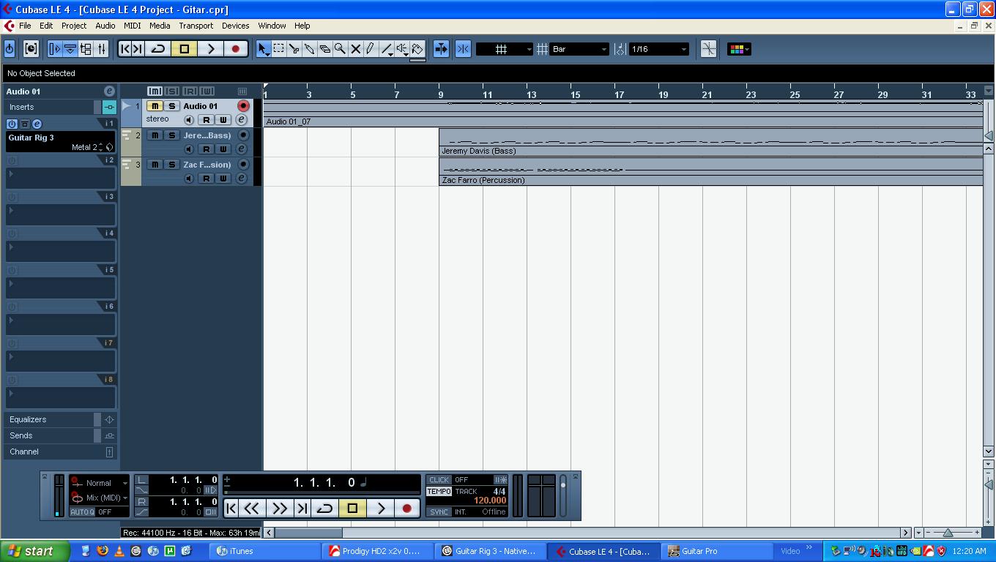Go to next marker in toolbar
Image resolution: width=996 pixels, height=562 pixels.
pyautogui.click(x=138, y=49)
